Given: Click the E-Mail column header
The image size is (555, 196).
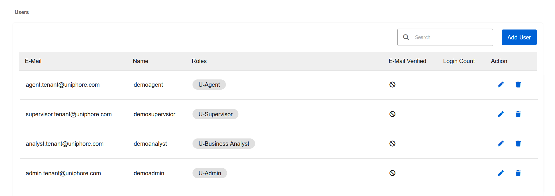Looking at the screenshot, I should pos(33,61).
